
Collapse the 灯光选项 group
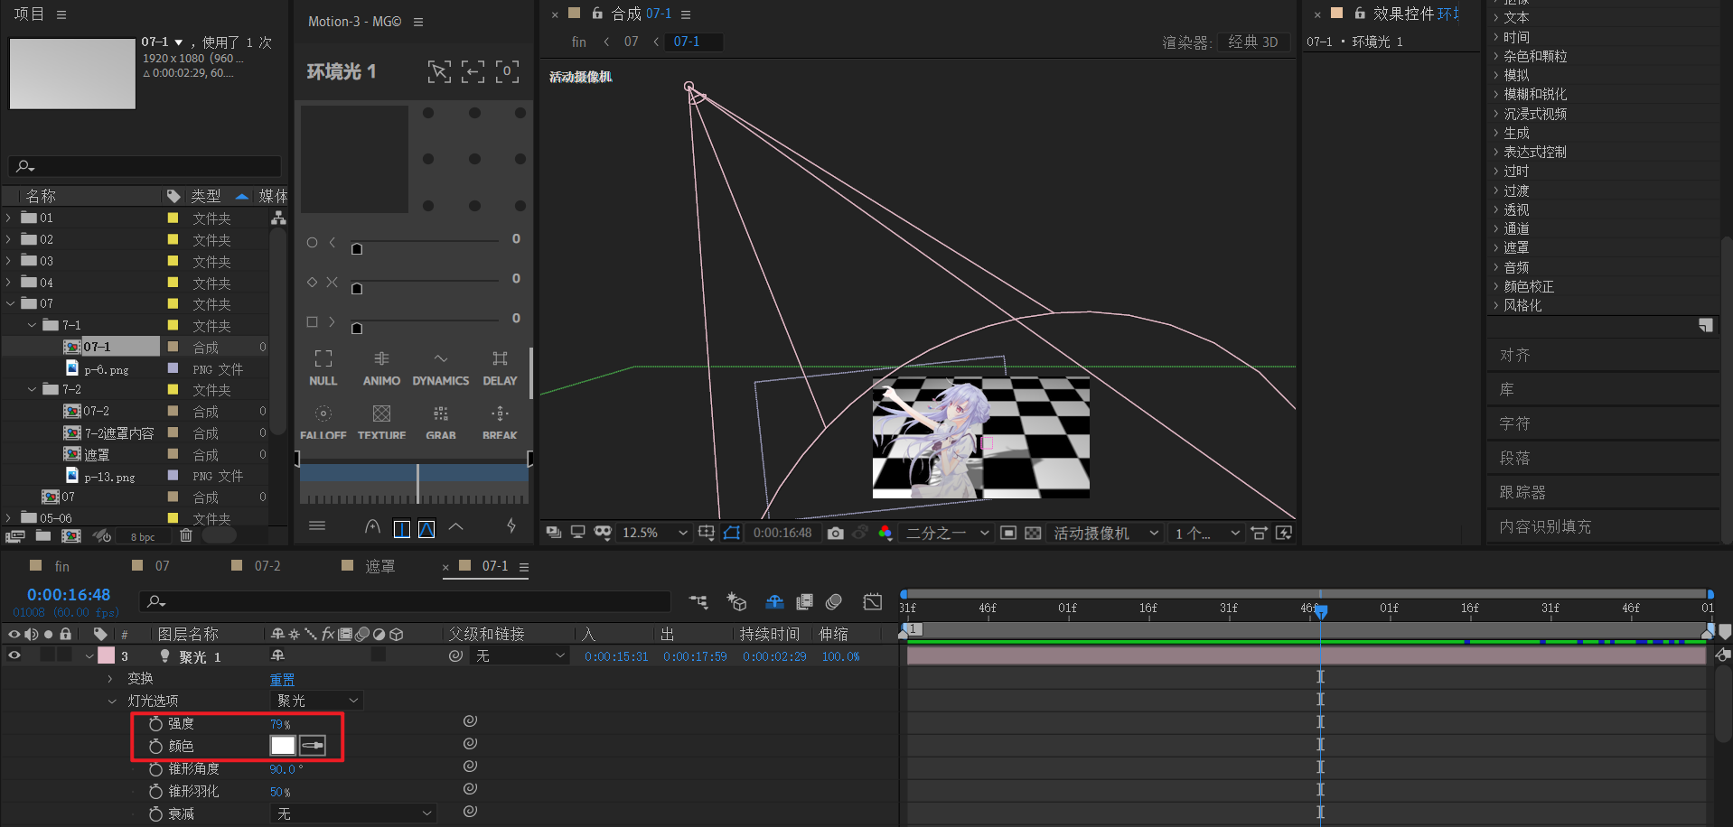111,702
